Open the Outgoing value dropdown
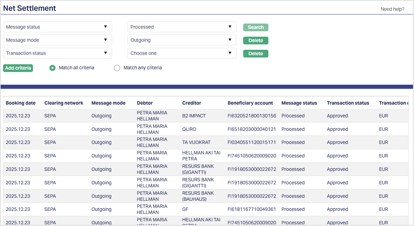The image size is (414, 226). 182,40
